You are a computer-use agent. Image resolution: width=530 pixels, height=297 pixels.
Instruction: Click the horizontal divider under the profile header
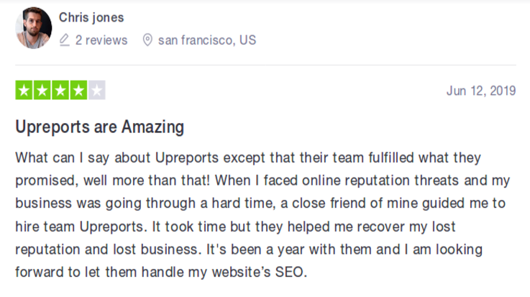pyautogui.click(x=265, y=65)
